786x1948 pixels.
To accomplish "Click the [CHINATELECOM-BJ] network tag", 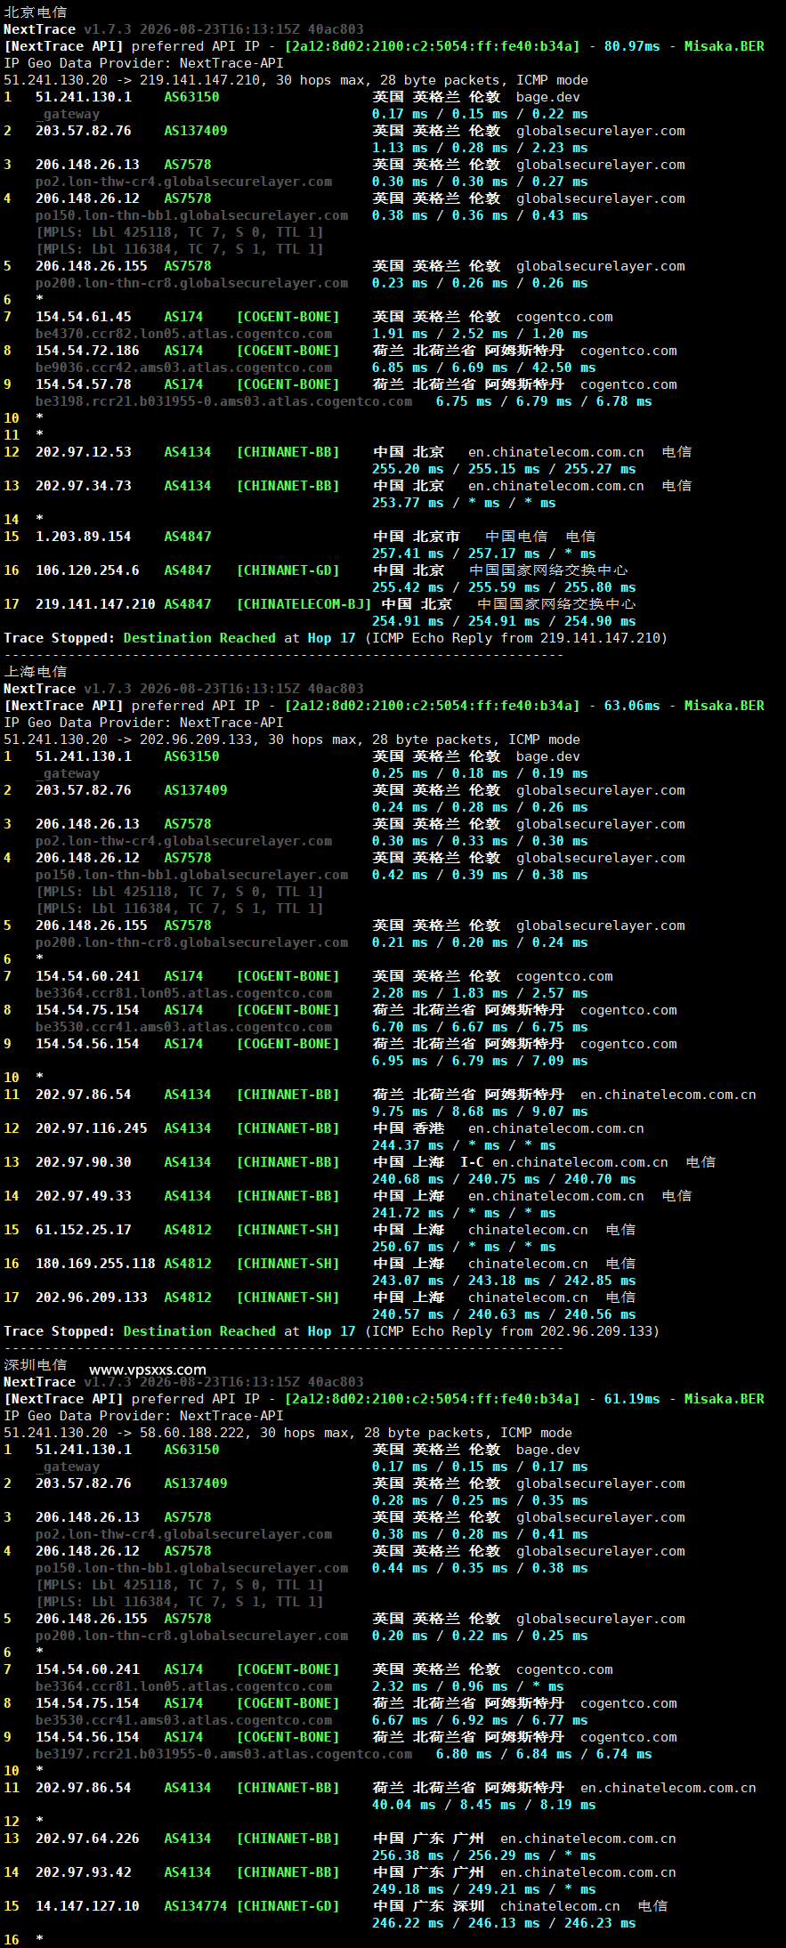I will click(304, 604).
